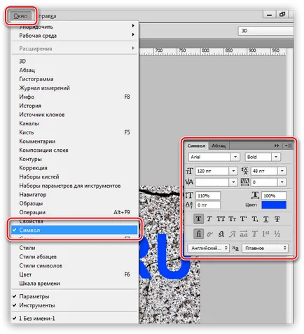Toggle fractions (½) OpenType button
The height and width of the screenshot is (334, 304).
tap(277, 234)
